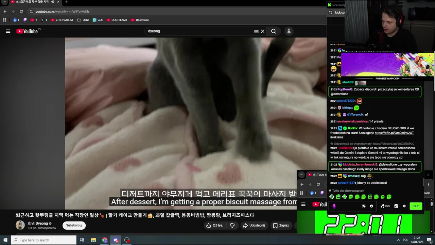
Task: View site information icon in address bar
Action: click(x=31, y=12)
